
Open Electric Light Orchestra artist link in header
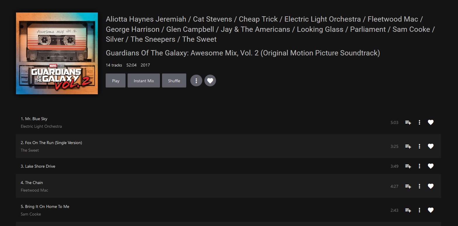pos(323,19)
